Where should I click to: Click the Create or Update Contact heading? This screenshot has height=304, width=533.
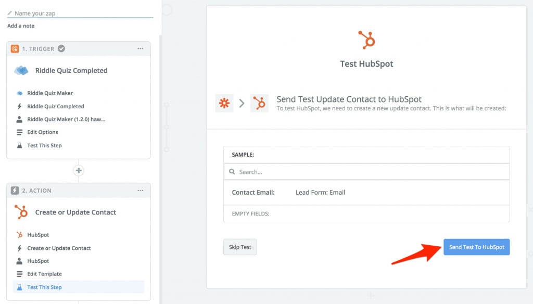click(x=75, y=212)
